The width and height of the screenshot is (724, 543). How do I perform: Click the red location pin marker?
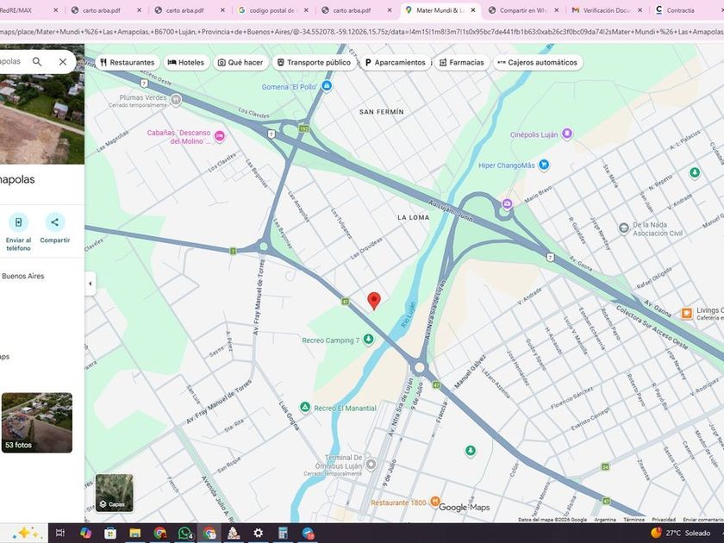pyautogui.click(x=374, y=300)
